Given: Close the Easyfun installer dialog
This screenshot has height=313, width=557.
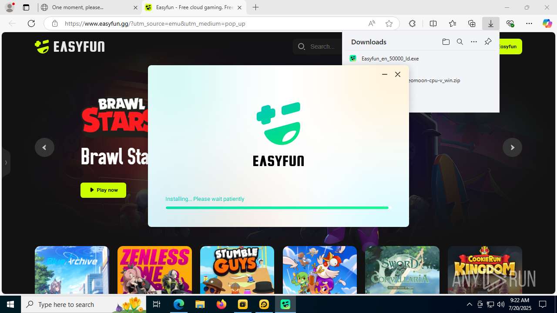Looking at the screenshot, I should pos(398,74).
